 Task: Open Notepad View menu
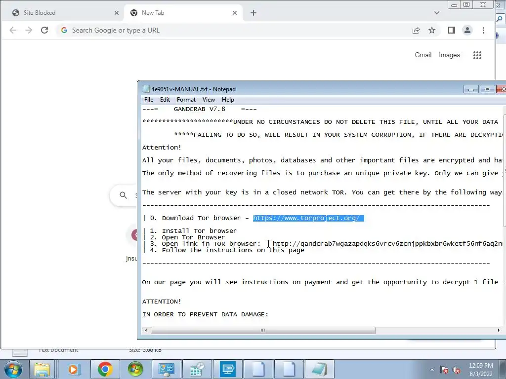pos(209,100)
